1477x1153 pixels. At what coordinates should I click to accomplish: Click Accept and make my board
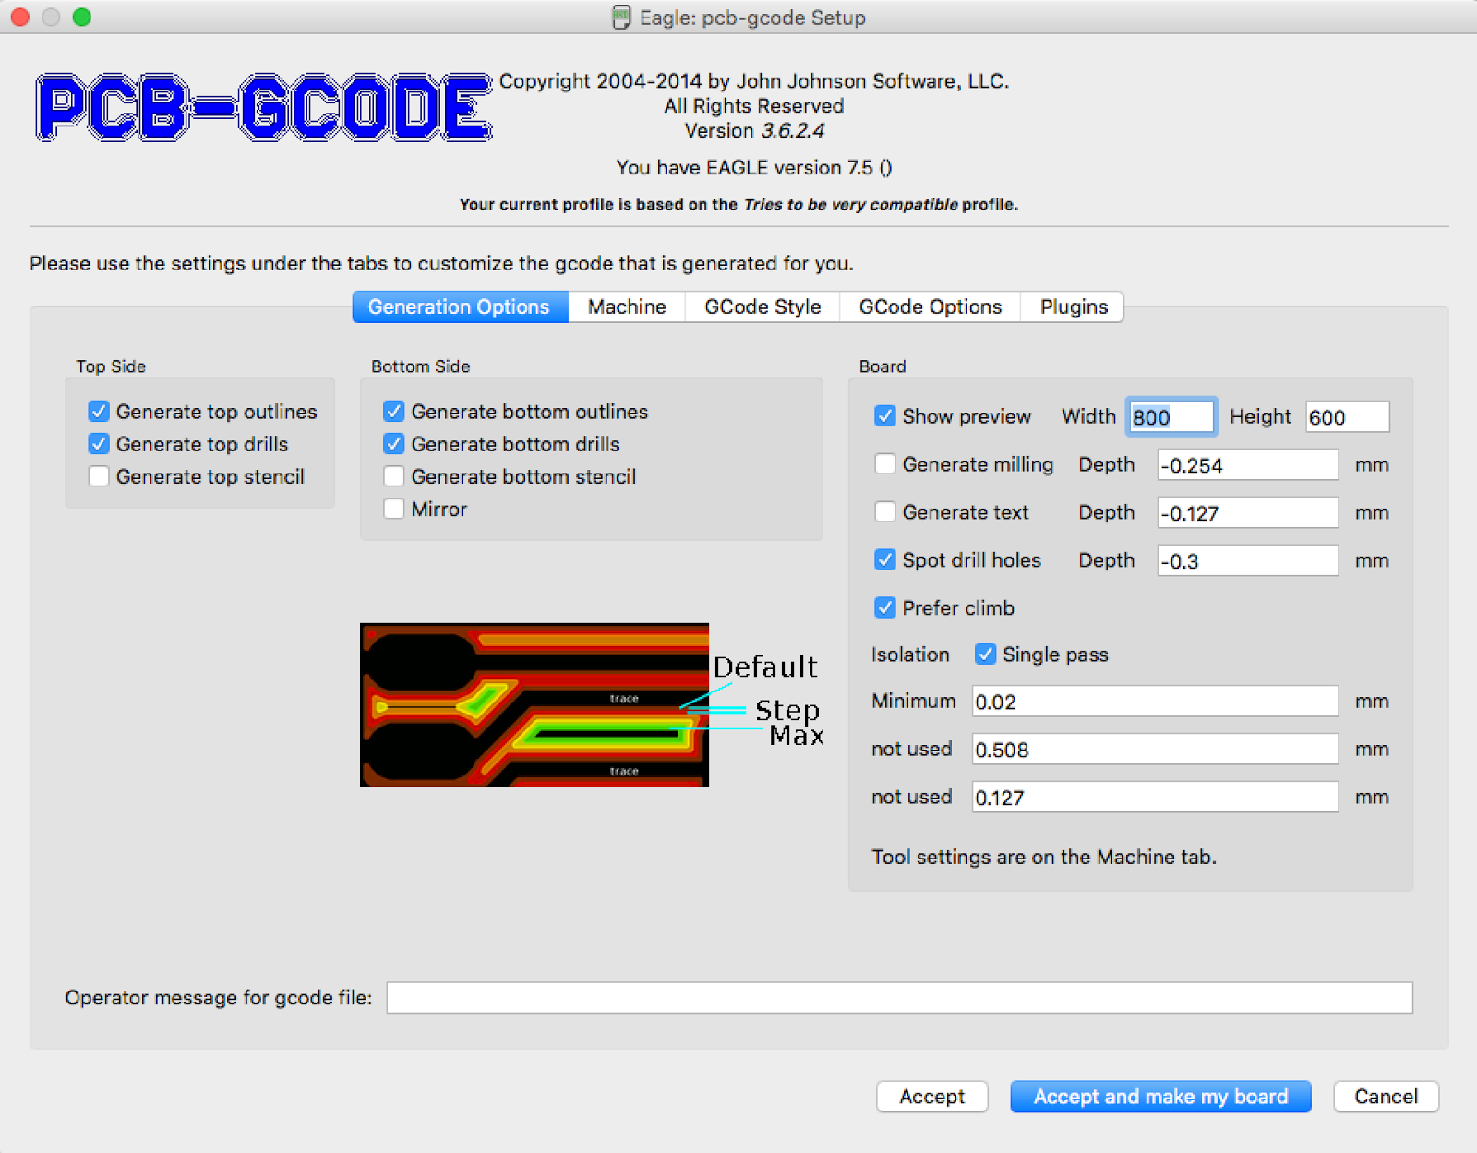point(1159,1097)
